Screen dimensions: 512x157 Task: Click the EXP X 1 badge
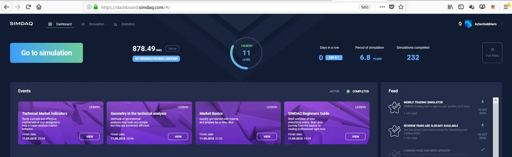pos(334,58)
